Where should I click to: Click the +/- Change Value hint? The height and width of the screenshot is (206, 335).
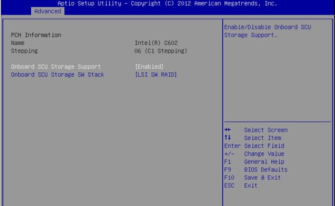[x=254, y=154]
